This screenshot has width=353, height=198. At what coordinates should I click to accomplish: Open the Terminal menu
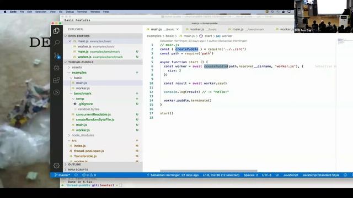click(x=82, y=12)
